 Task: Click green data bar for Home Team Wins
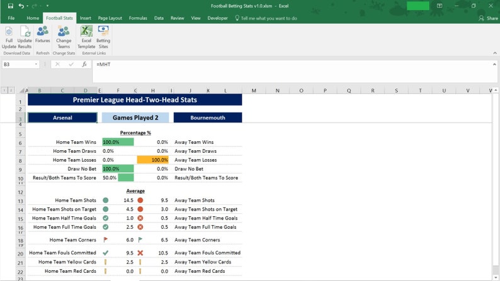pos(118,142)
